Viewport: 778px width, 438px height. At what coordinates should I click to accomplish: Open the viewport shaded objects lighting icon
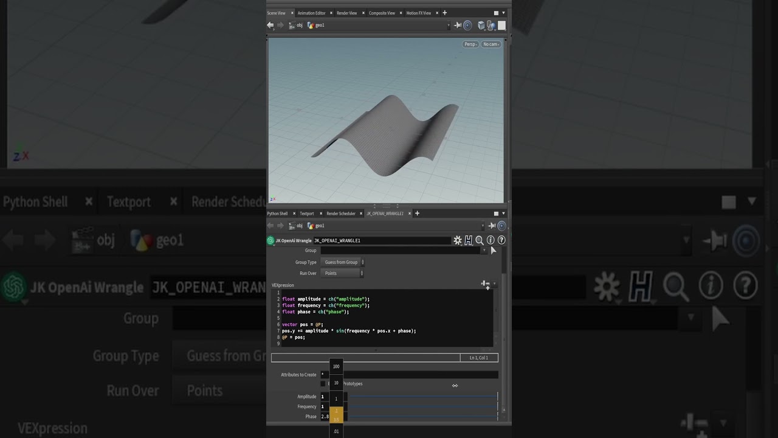491,25
